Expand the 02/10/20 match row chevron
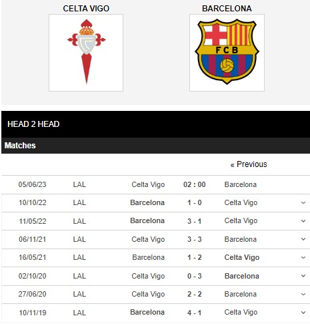Viewport: 310px width, 324px height. point(303,276)
